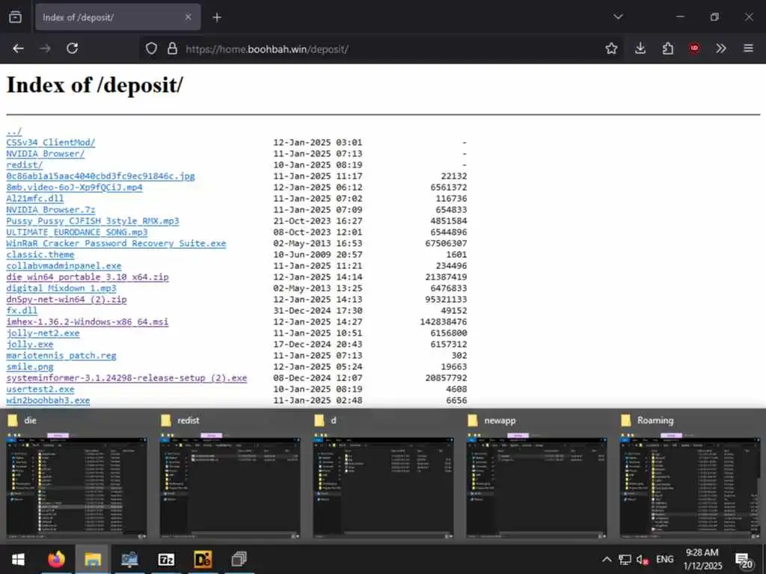This screenshot has width=766, height=574.
Task: List all tabs using the dropdown arrow
Action: click(618, 16)
